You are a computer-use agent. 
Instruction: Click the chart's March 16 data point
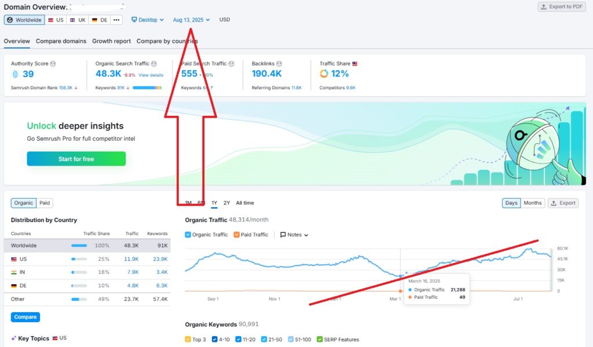pyautogui.click(x=401, y=276)
